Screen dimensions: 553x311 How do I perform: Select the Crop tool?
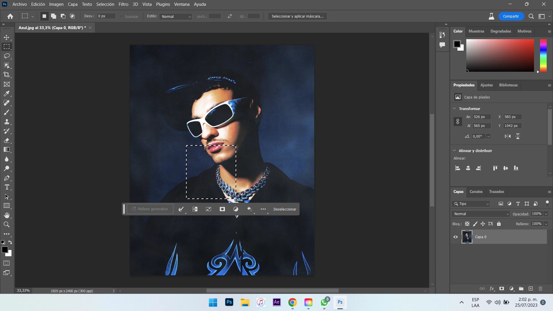(x=7, y=75)
